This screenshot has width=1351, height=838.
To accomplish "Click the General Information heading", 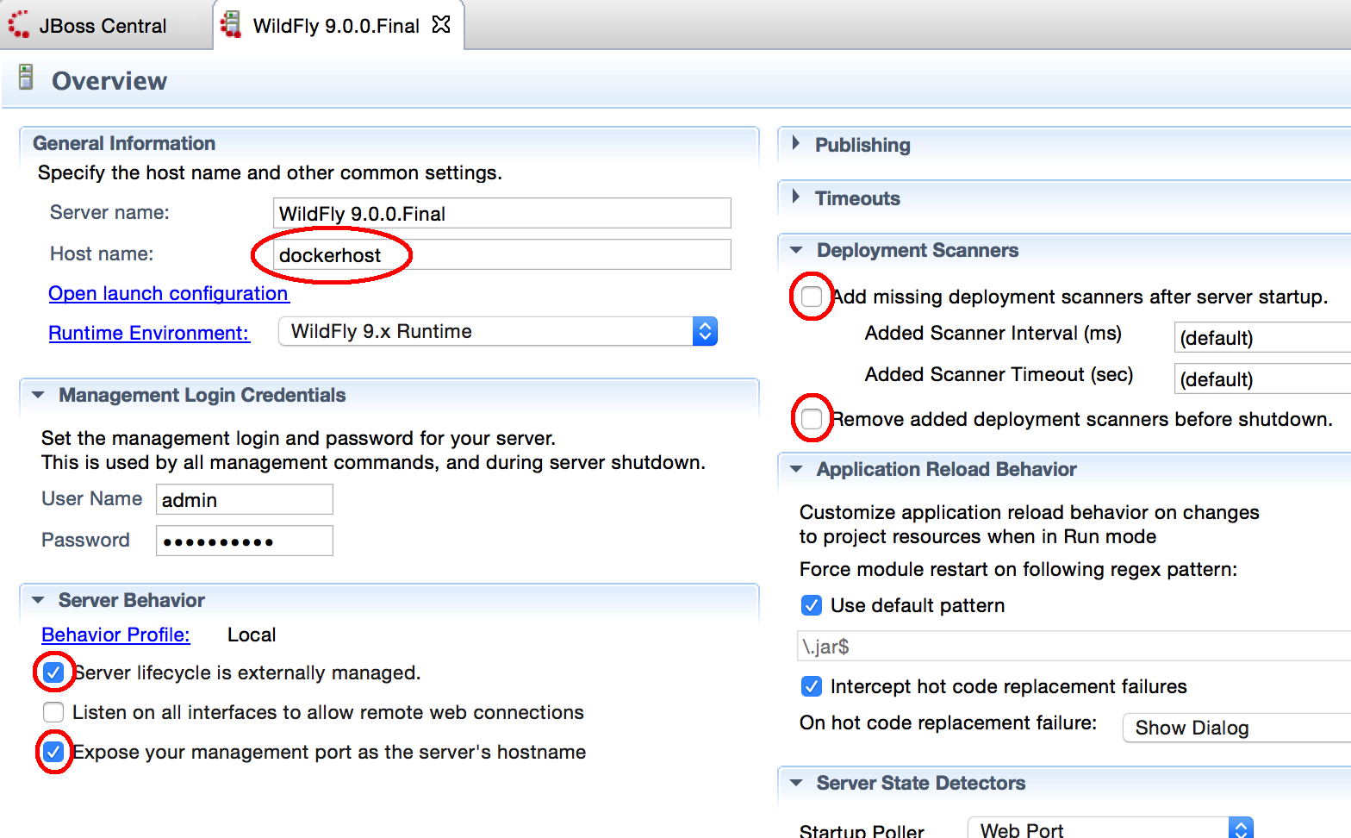I will 124,143.
